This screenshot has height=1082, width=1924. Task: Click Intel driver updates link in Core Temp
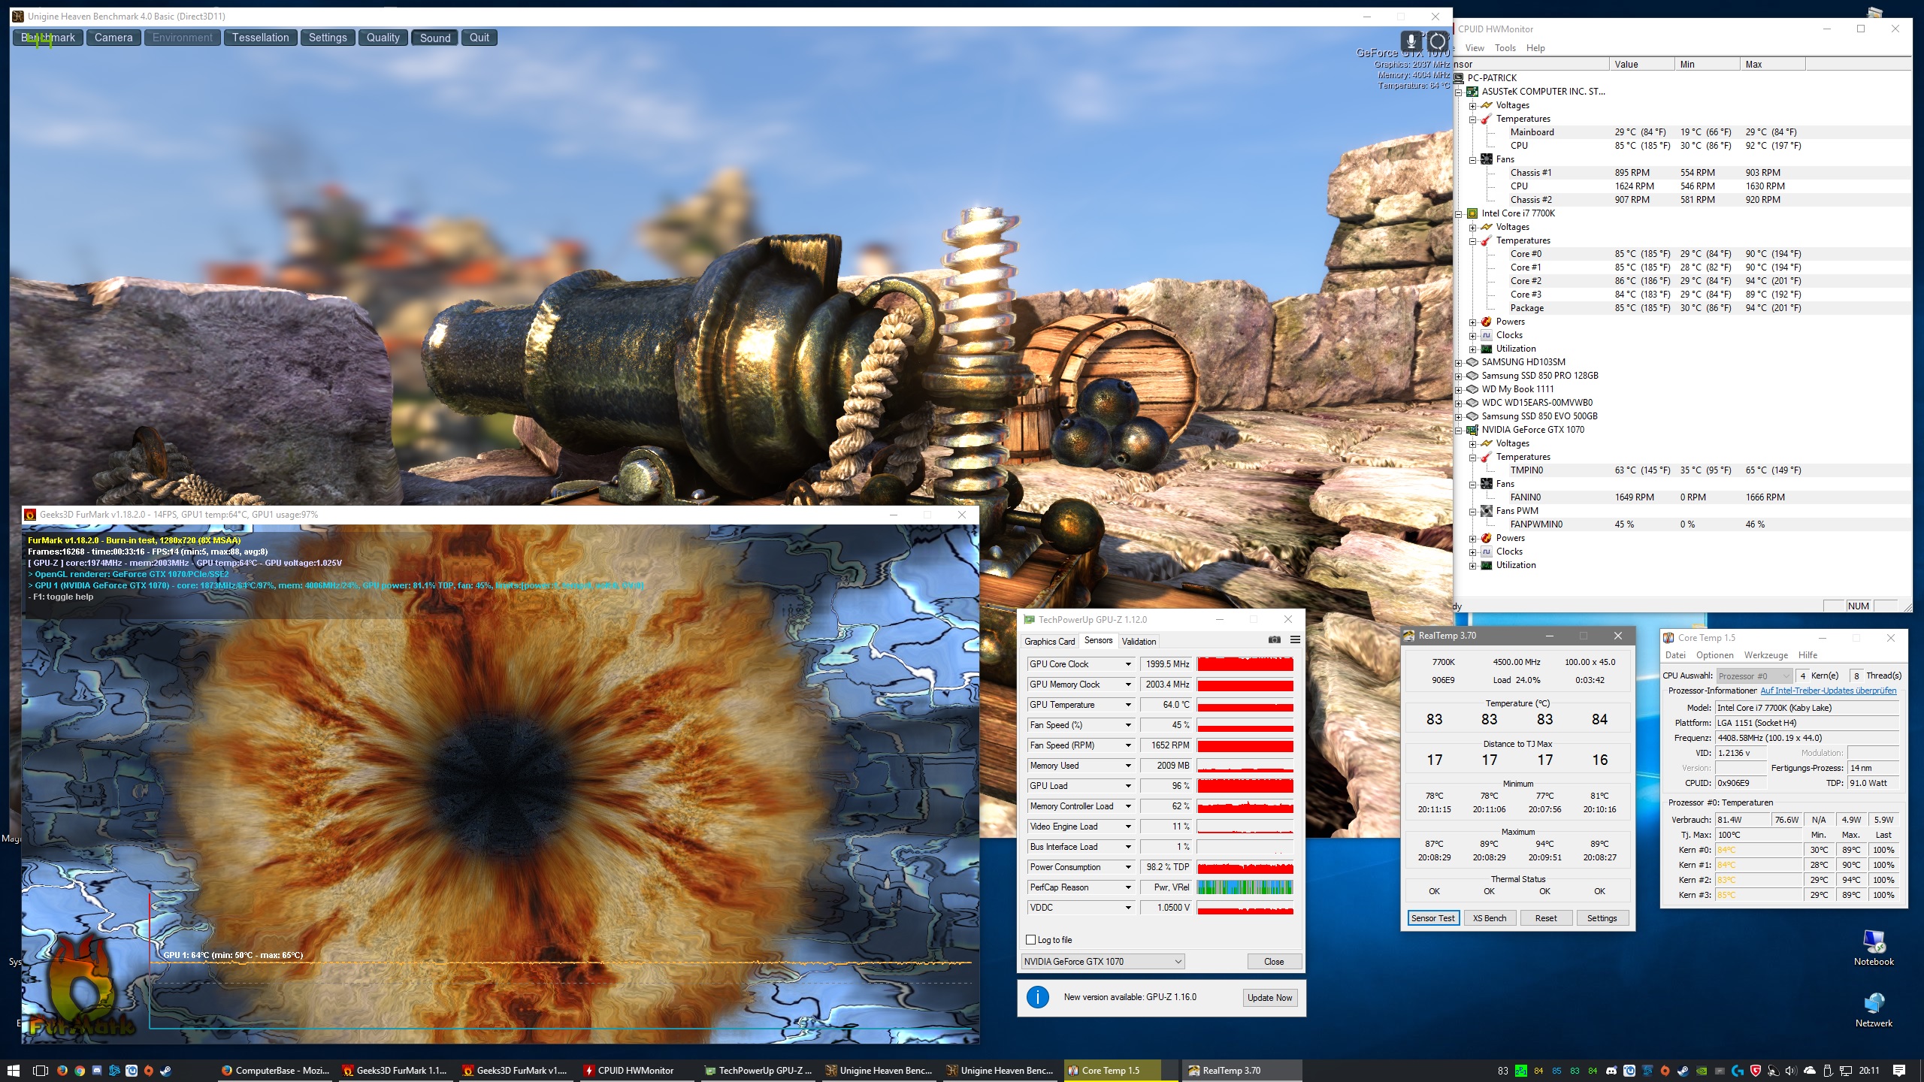pyautogui.click(x=1828, y=691)
